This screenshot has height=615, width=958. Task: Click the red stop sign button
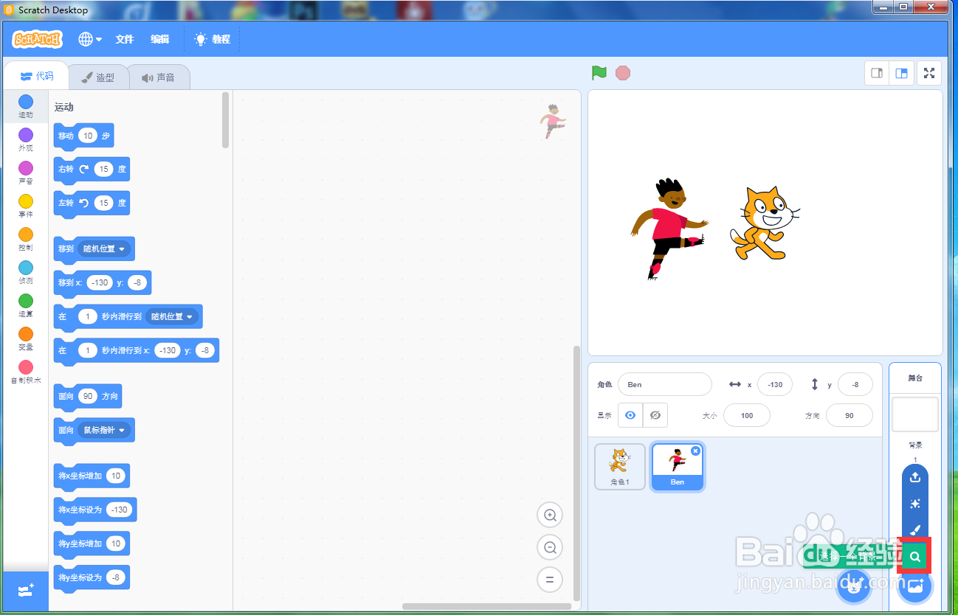(623, 73)
